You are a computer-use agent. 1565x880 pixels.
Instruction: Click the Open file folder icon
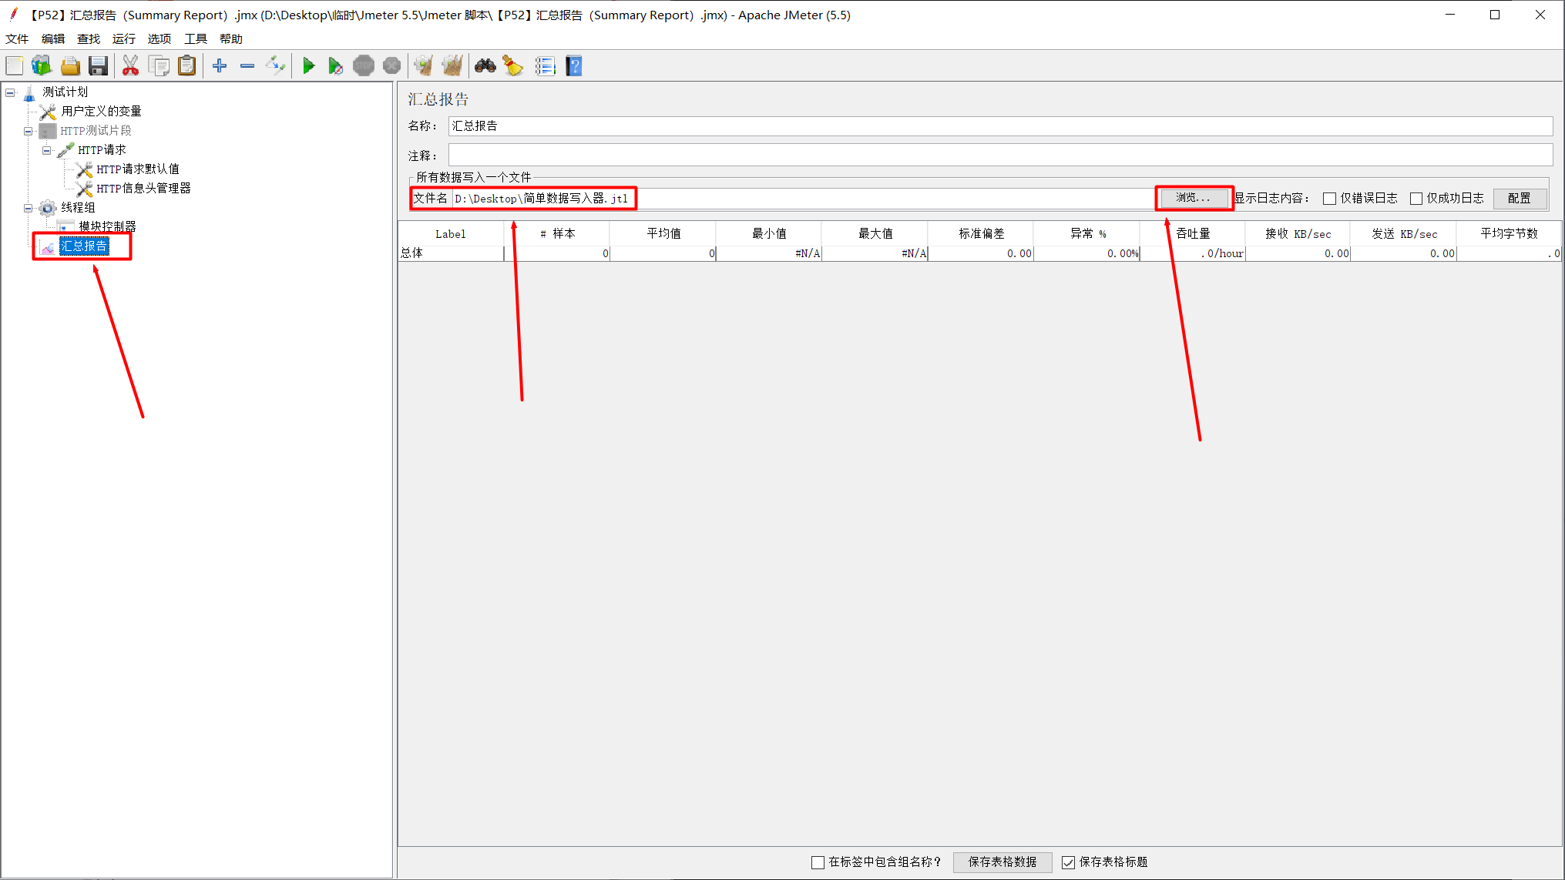point(70,66)
